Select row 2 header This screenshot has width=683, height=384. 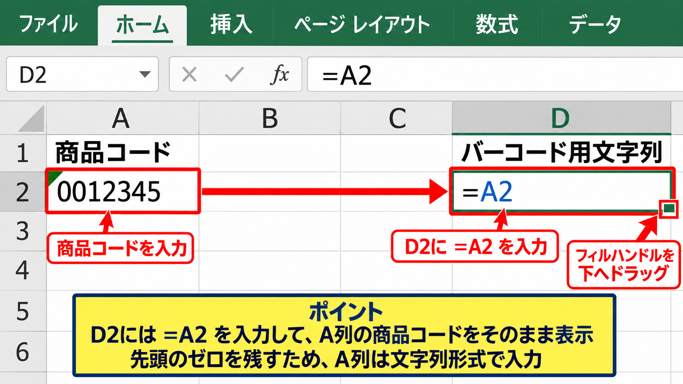(23, 192)
